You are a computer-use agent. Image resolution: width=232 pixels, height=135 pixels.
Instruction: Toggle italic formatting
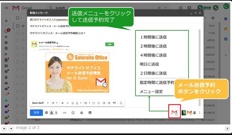click(x=68, y=103)
